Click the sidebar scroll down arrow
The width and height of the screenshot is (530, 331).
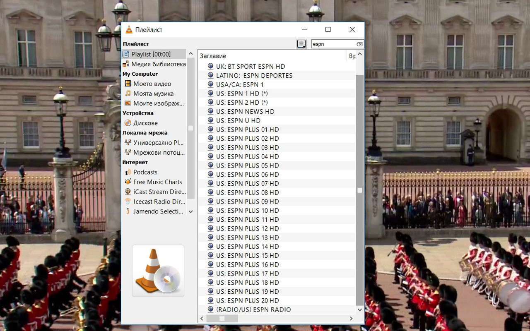(190, 211)
